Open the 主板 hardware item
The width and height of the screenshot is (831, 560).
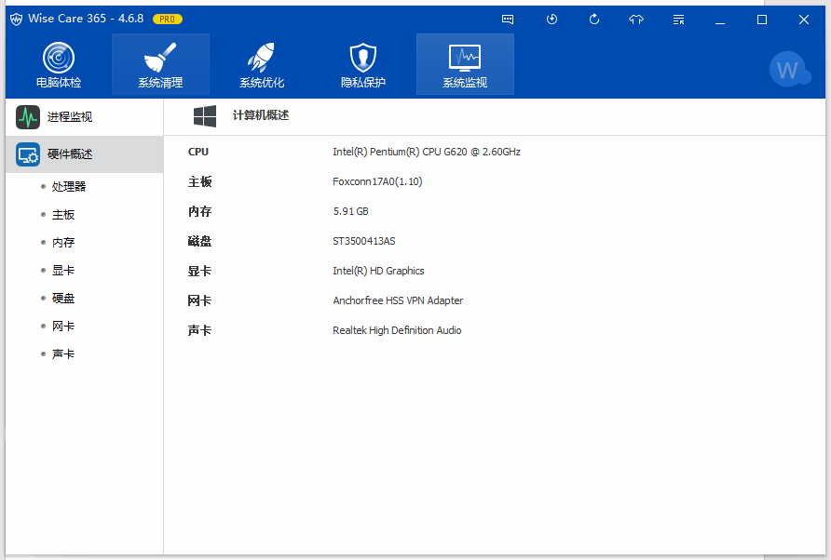point(63,215)
